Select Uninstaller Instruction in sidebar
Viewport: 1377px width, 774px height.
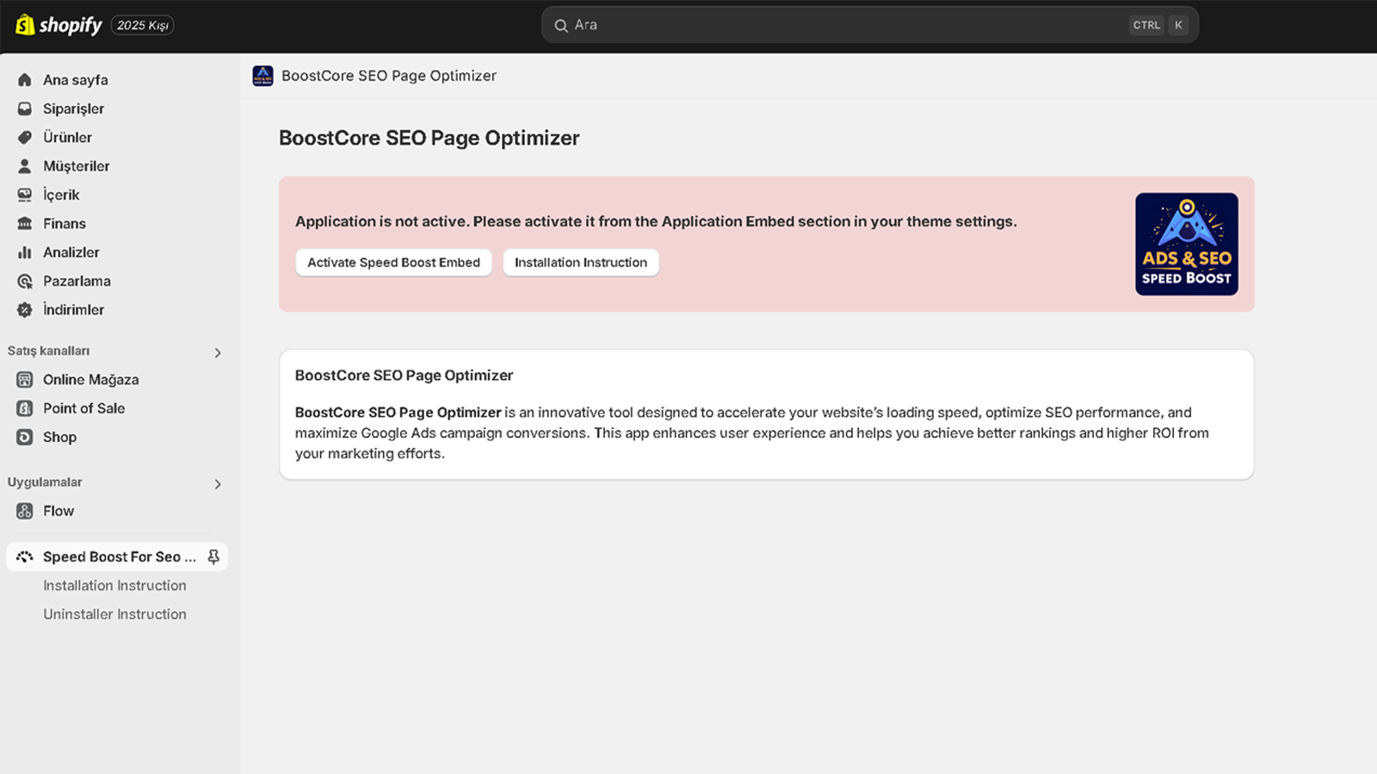click(114, 613)
